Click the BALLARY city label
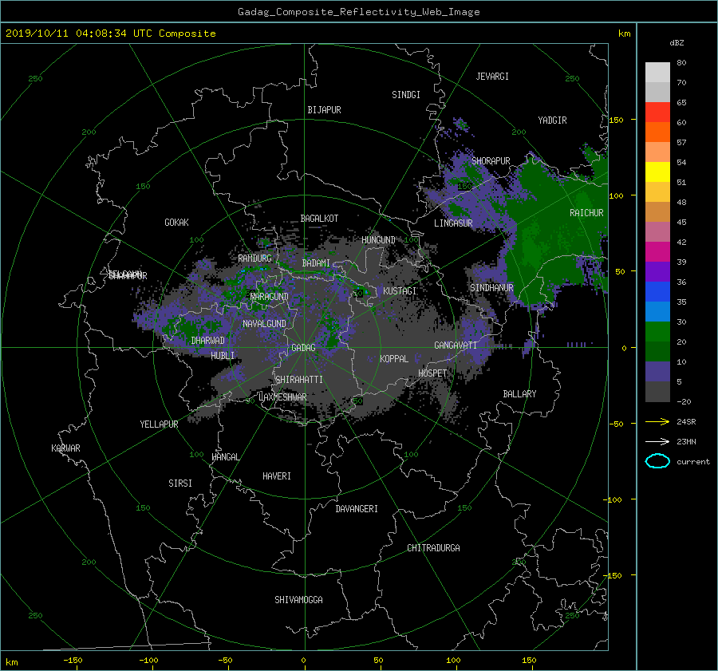Viewport: 718px width, 671px height. coord(519,394)
